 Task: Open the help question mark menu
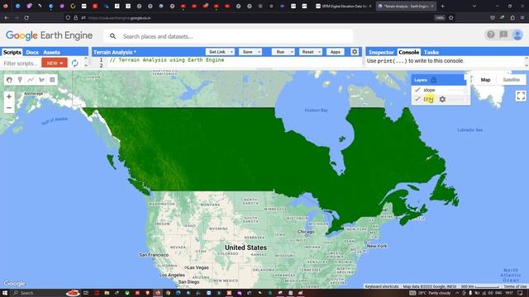490,35
